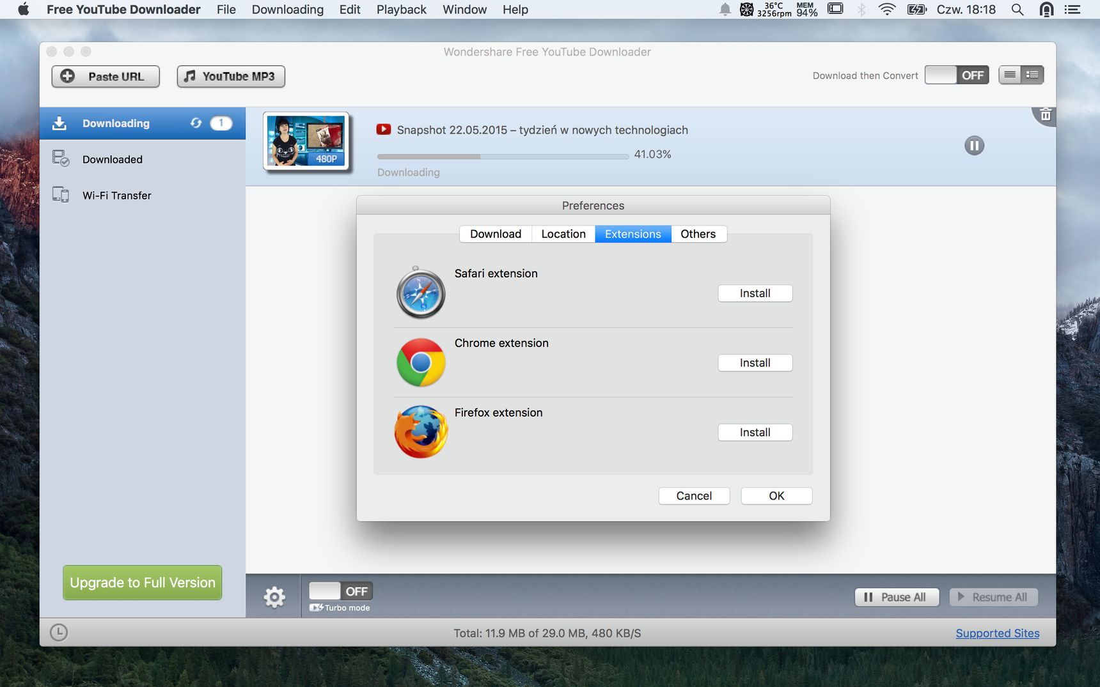Click Pause All button
Viewport: 1100px width, 687px height.
897,597
